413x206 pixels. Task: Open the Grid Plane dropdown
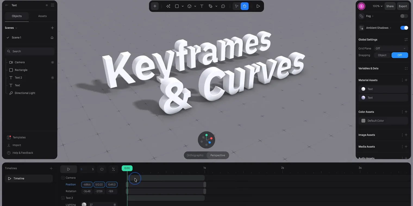tap(391, 48)
